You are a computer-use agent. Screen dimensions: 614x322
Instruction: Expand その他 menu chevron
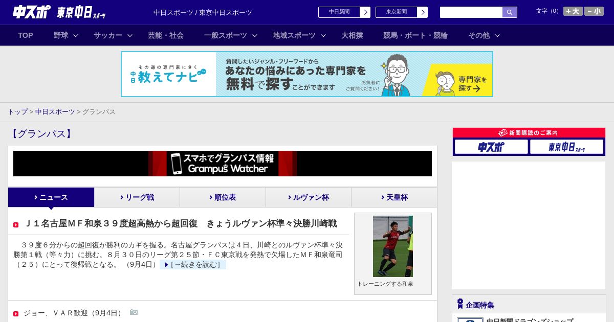497,36
